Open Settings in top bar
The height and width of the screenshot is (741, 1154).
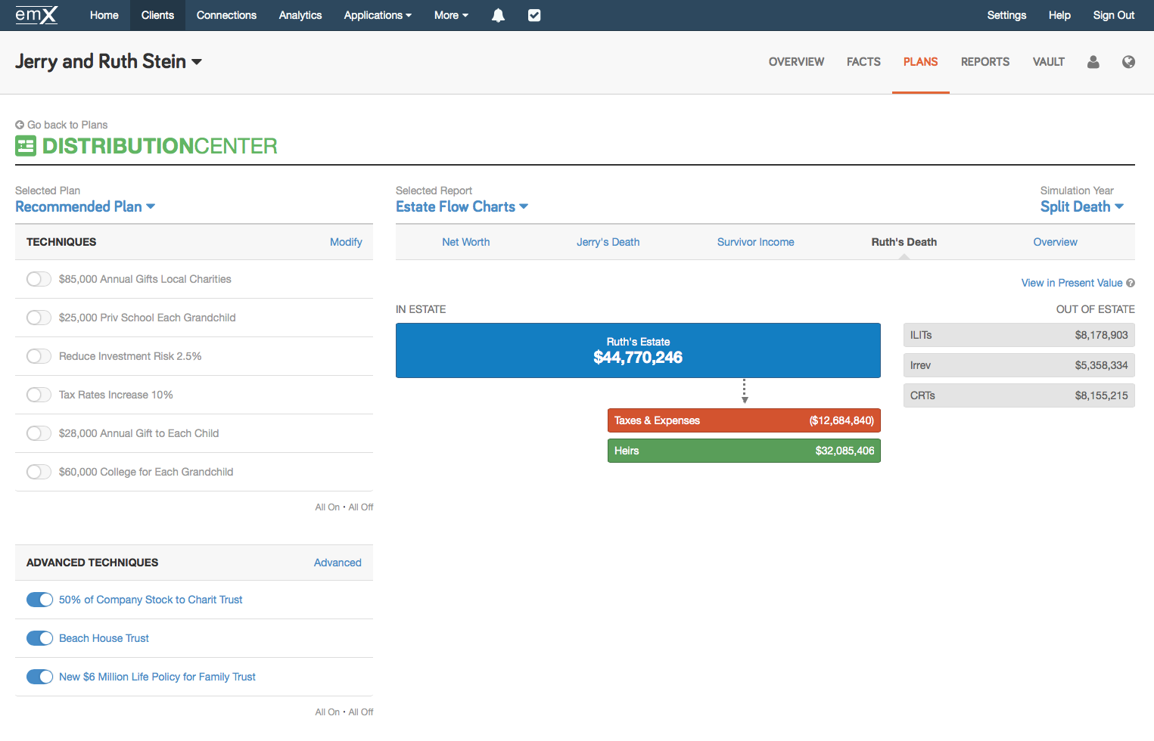[1006, 15]
